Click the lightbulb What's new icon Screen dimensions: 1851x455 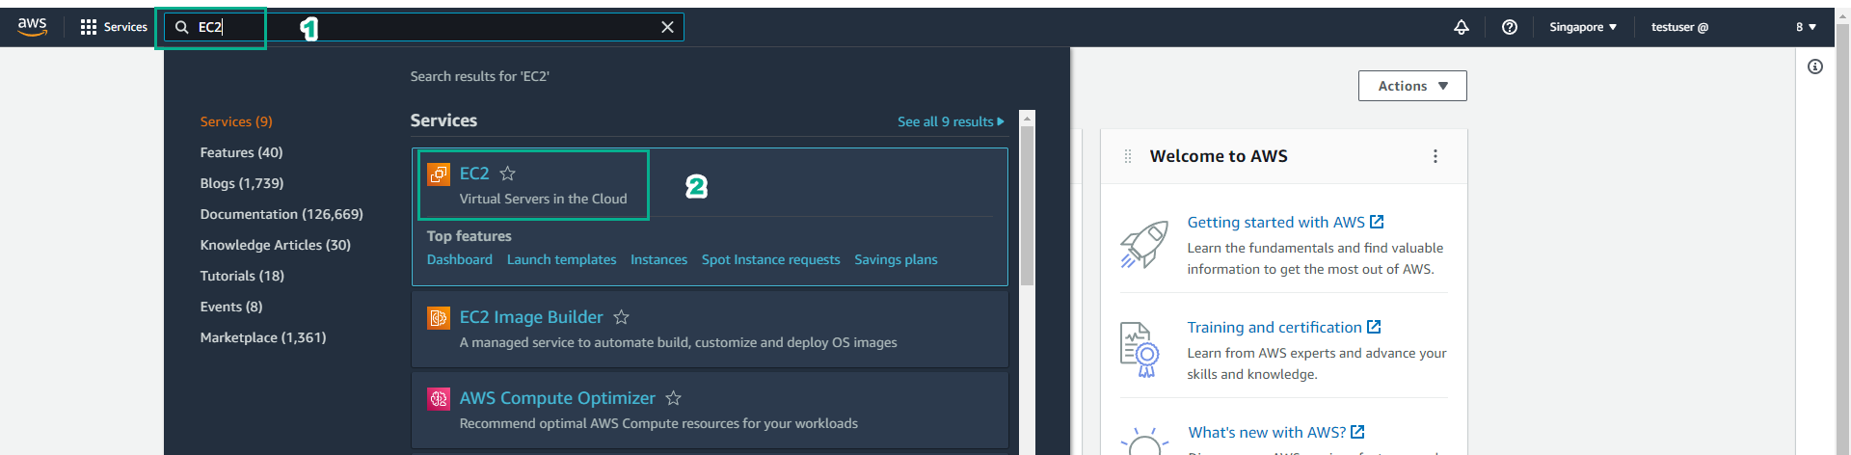(1144, 442)
